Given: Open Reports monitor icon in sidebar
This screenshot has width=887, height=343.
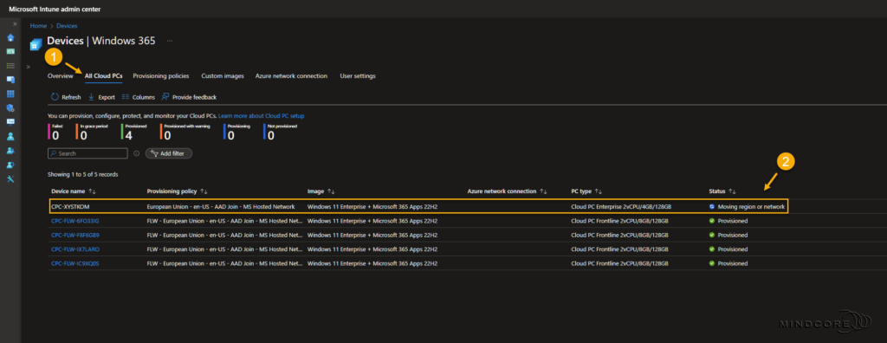Looking at the screenshot, I should point(10,121).
